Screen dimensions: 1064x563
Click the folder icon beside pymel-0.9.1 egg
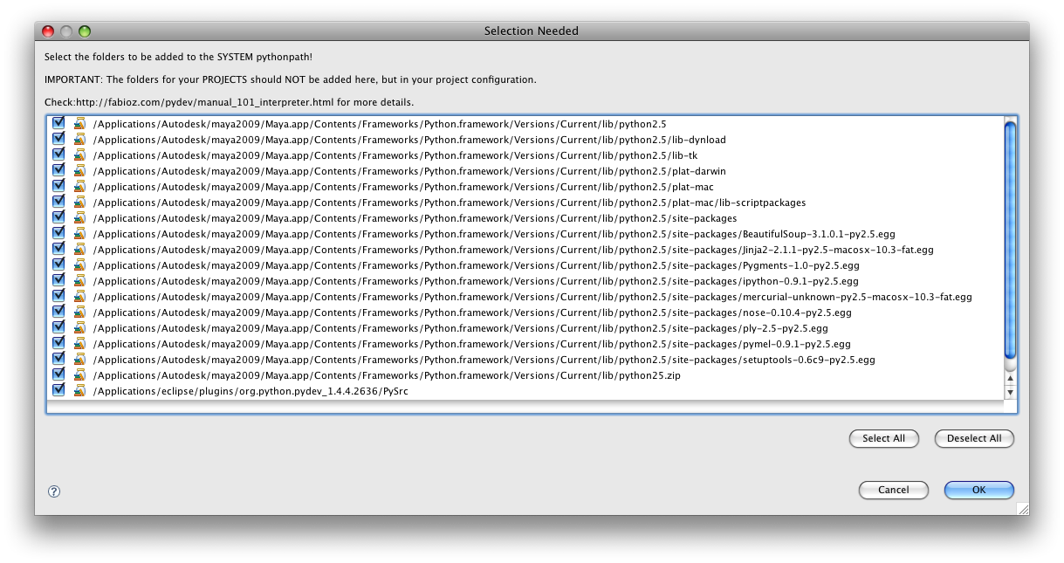[79, 343]
